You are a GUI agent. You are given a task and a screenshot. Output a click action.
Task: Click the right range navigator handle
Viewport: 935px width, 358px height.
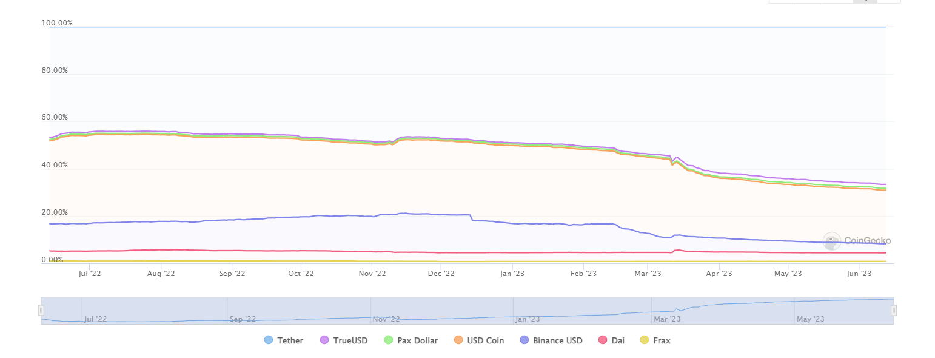pos(893,311)
